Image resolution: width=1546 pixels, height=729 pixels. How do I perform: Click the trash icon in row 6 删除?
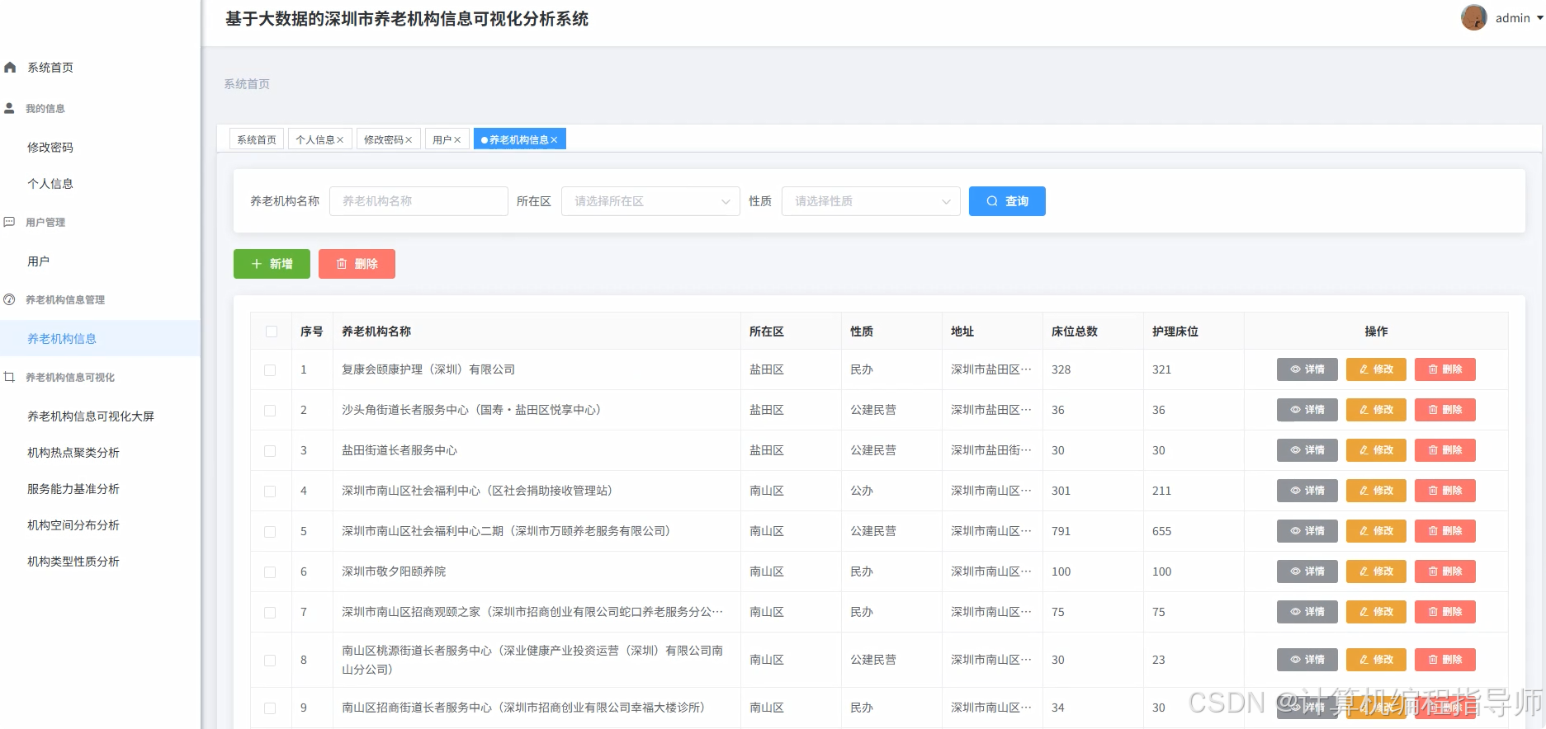coord(1434,571)
